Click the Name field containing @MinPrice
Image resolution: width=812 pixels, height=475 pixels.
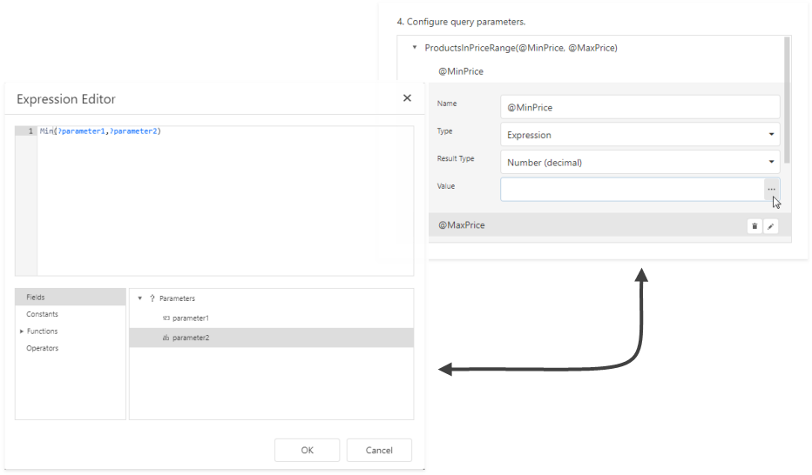coord(639,107)
